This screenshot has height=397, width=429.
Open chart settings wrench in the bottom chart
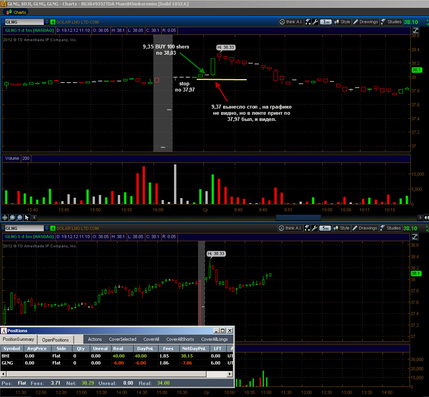tap(314, 228)
